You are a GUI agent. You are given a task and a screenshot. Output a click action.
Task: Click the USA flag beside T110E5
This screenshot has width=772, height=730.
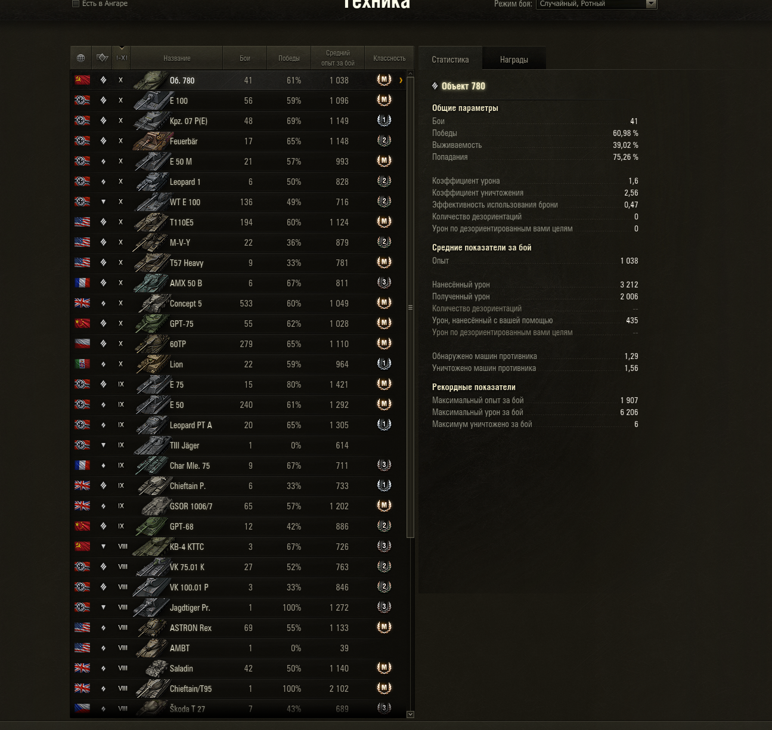[x=82, y=222]
